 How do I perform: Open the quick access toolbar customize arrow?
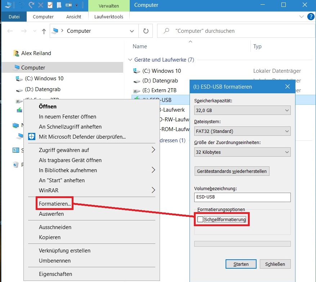point(77,5)
